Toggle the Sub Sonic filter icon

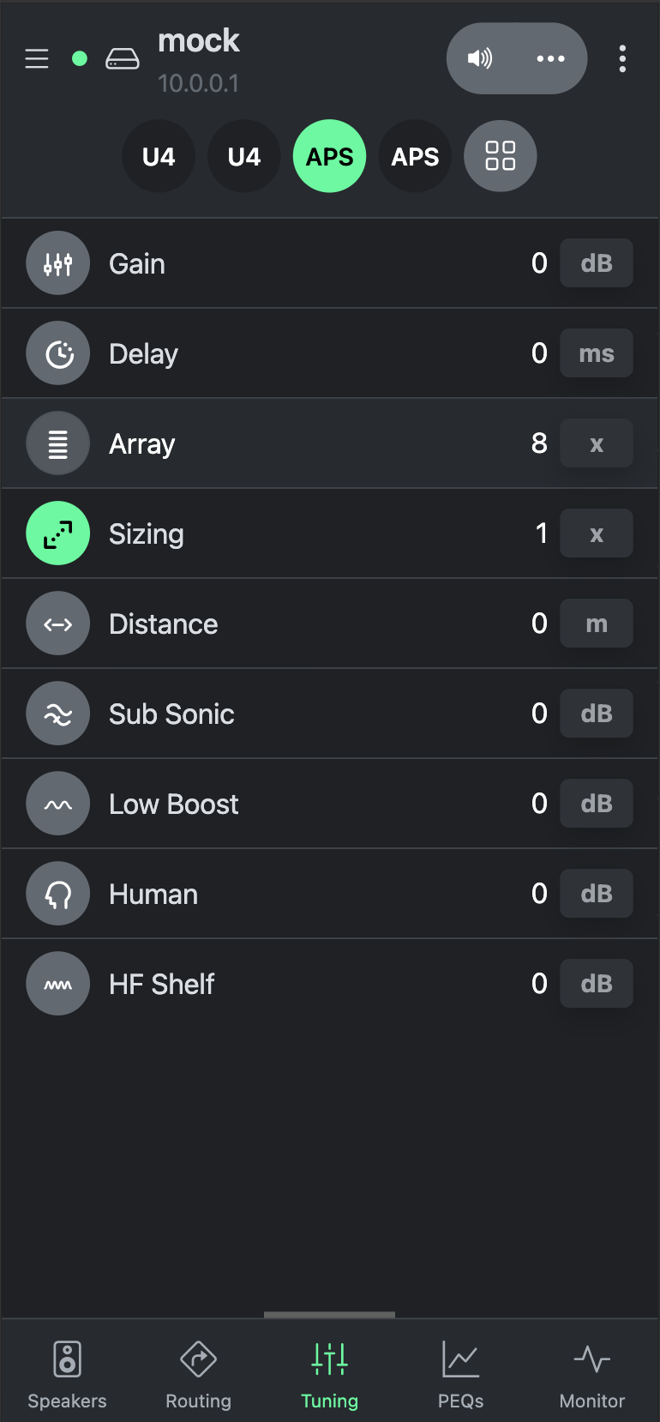click(58, 714)
